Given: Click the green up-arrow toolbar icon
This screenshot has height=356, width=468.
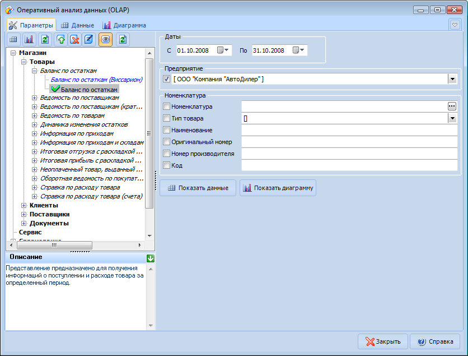Looking at the screenshot, I should pyautogui.click(x=61, y=39).
